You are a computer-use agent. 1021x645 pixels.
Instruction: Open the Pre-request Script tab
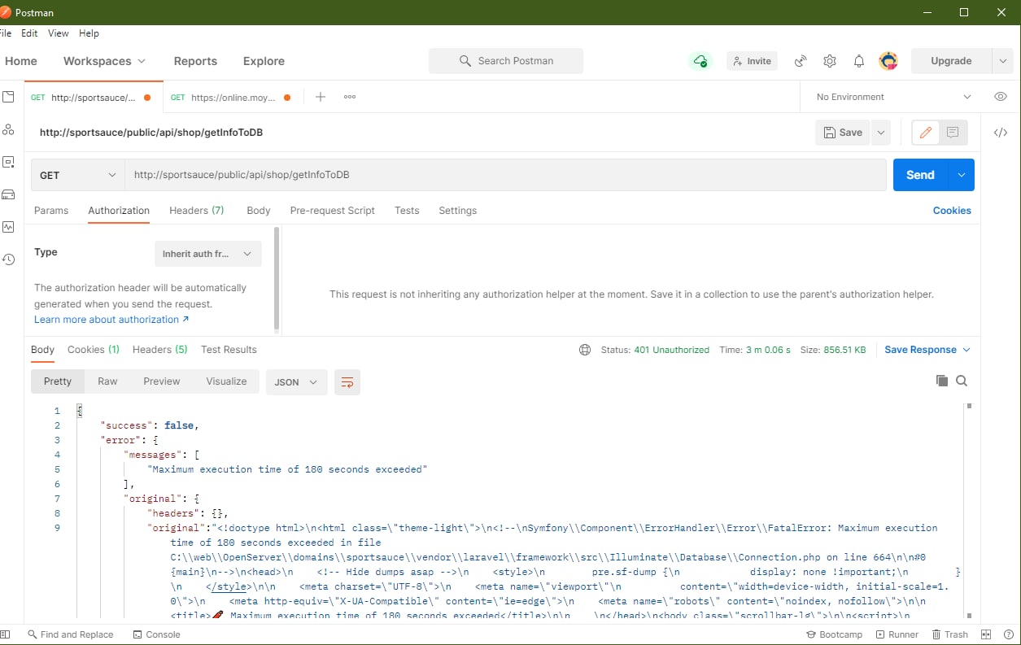coord(333,211)
